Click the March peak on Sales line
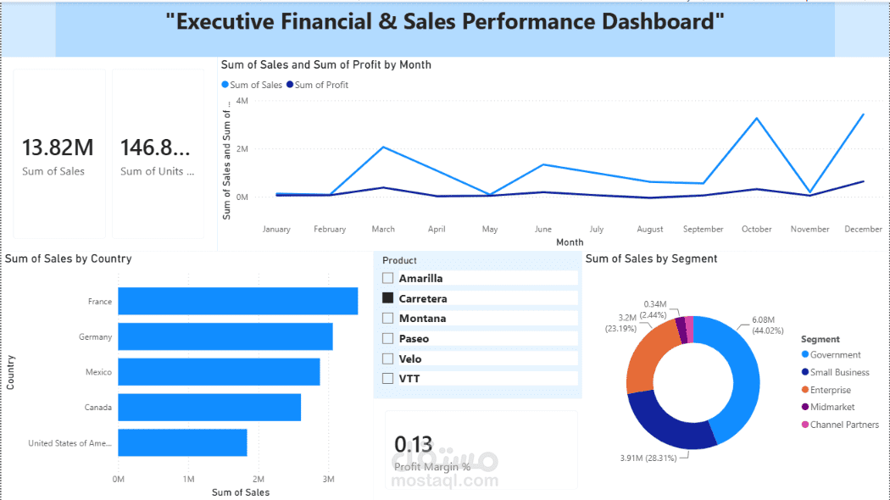The height and width of the screenshot is (500, 890). pos(384,147)
